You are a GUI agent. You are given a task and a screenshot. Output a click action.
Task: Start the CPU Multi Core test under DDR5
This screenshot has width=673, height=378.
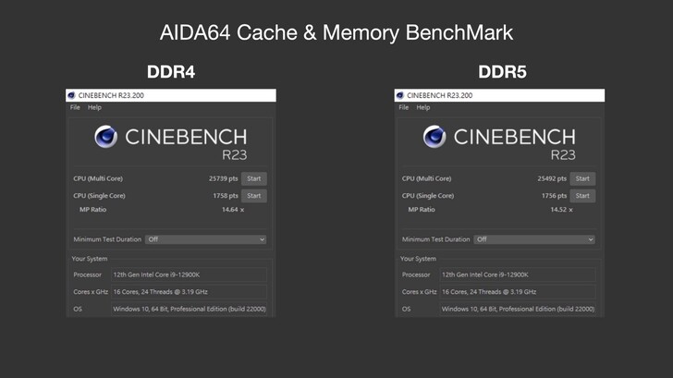(x=582, y=178)
